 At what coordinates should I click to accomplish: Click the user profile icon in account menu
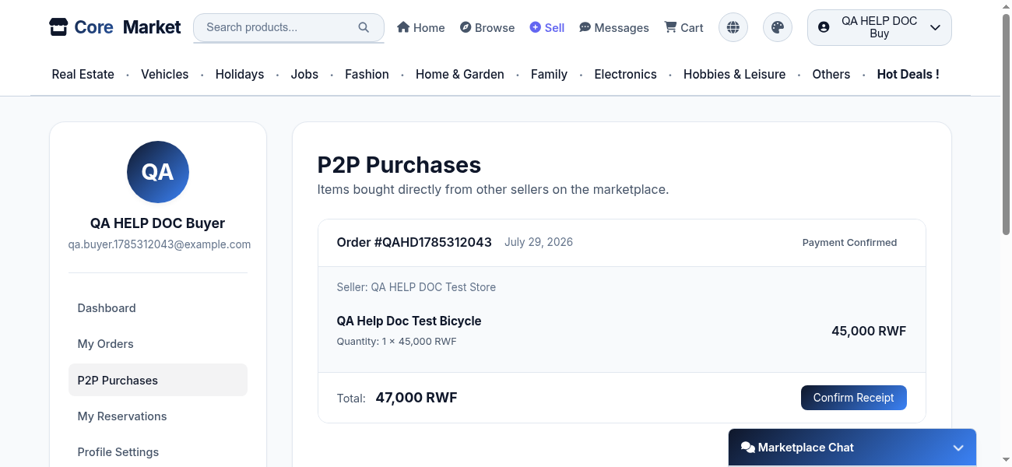pyautogui.click(x=824, y=27)
